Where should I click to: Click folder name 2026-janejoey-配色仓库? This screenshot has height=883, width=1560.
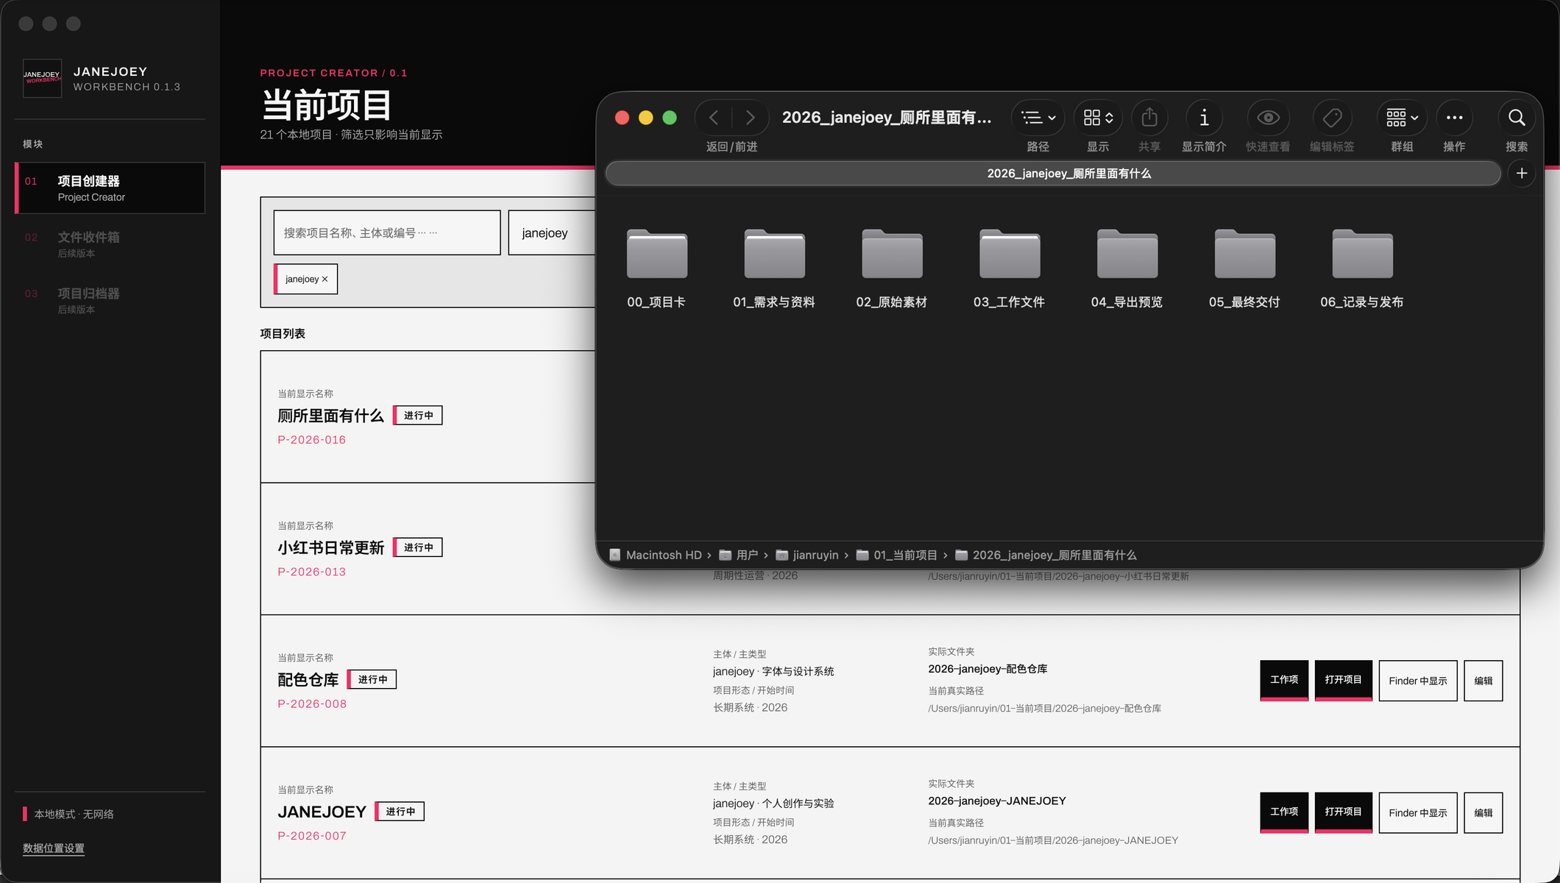click(x=988, y=669)
